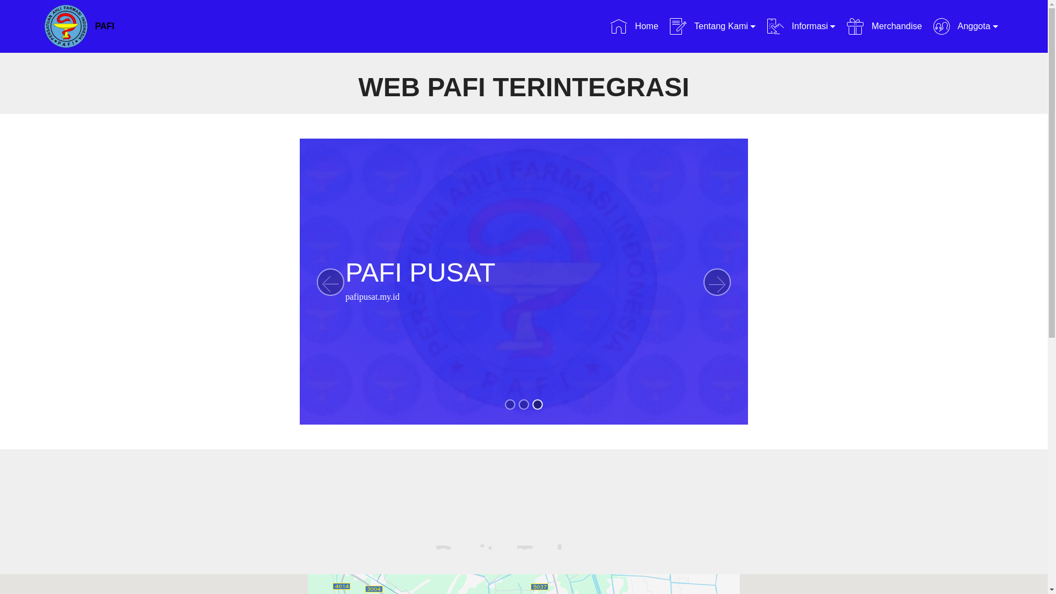
Task: Select the third slide indicator dot
Action: (537, 405)
